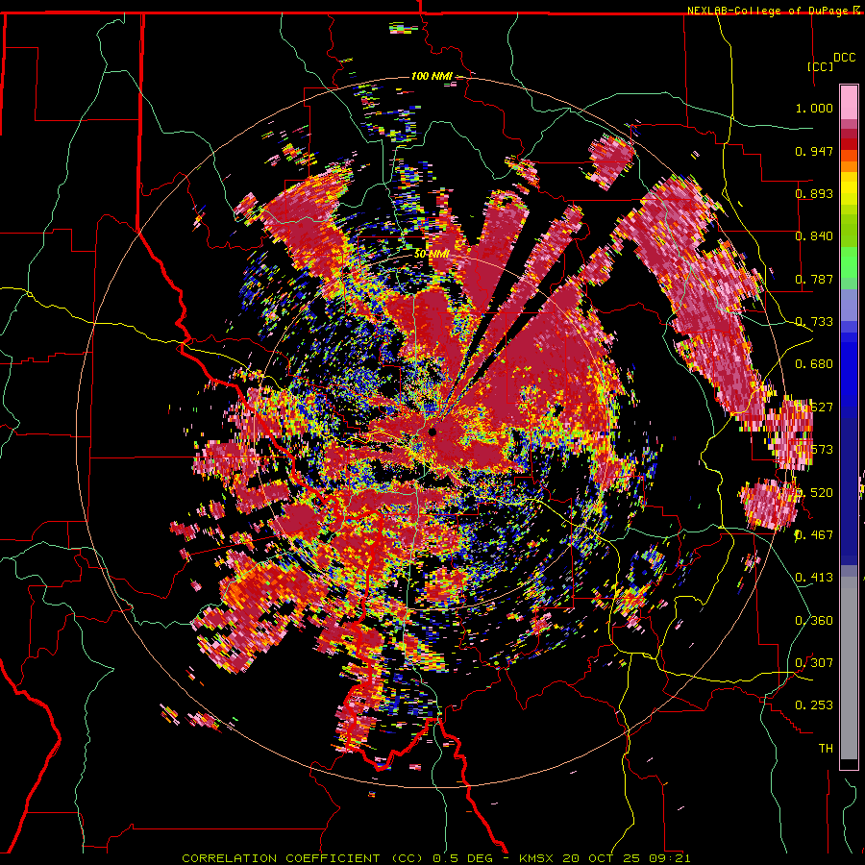This screenshot has height=865, width=865.
Task: Click the 1.000 legend value
Action: tap(814, 108)
